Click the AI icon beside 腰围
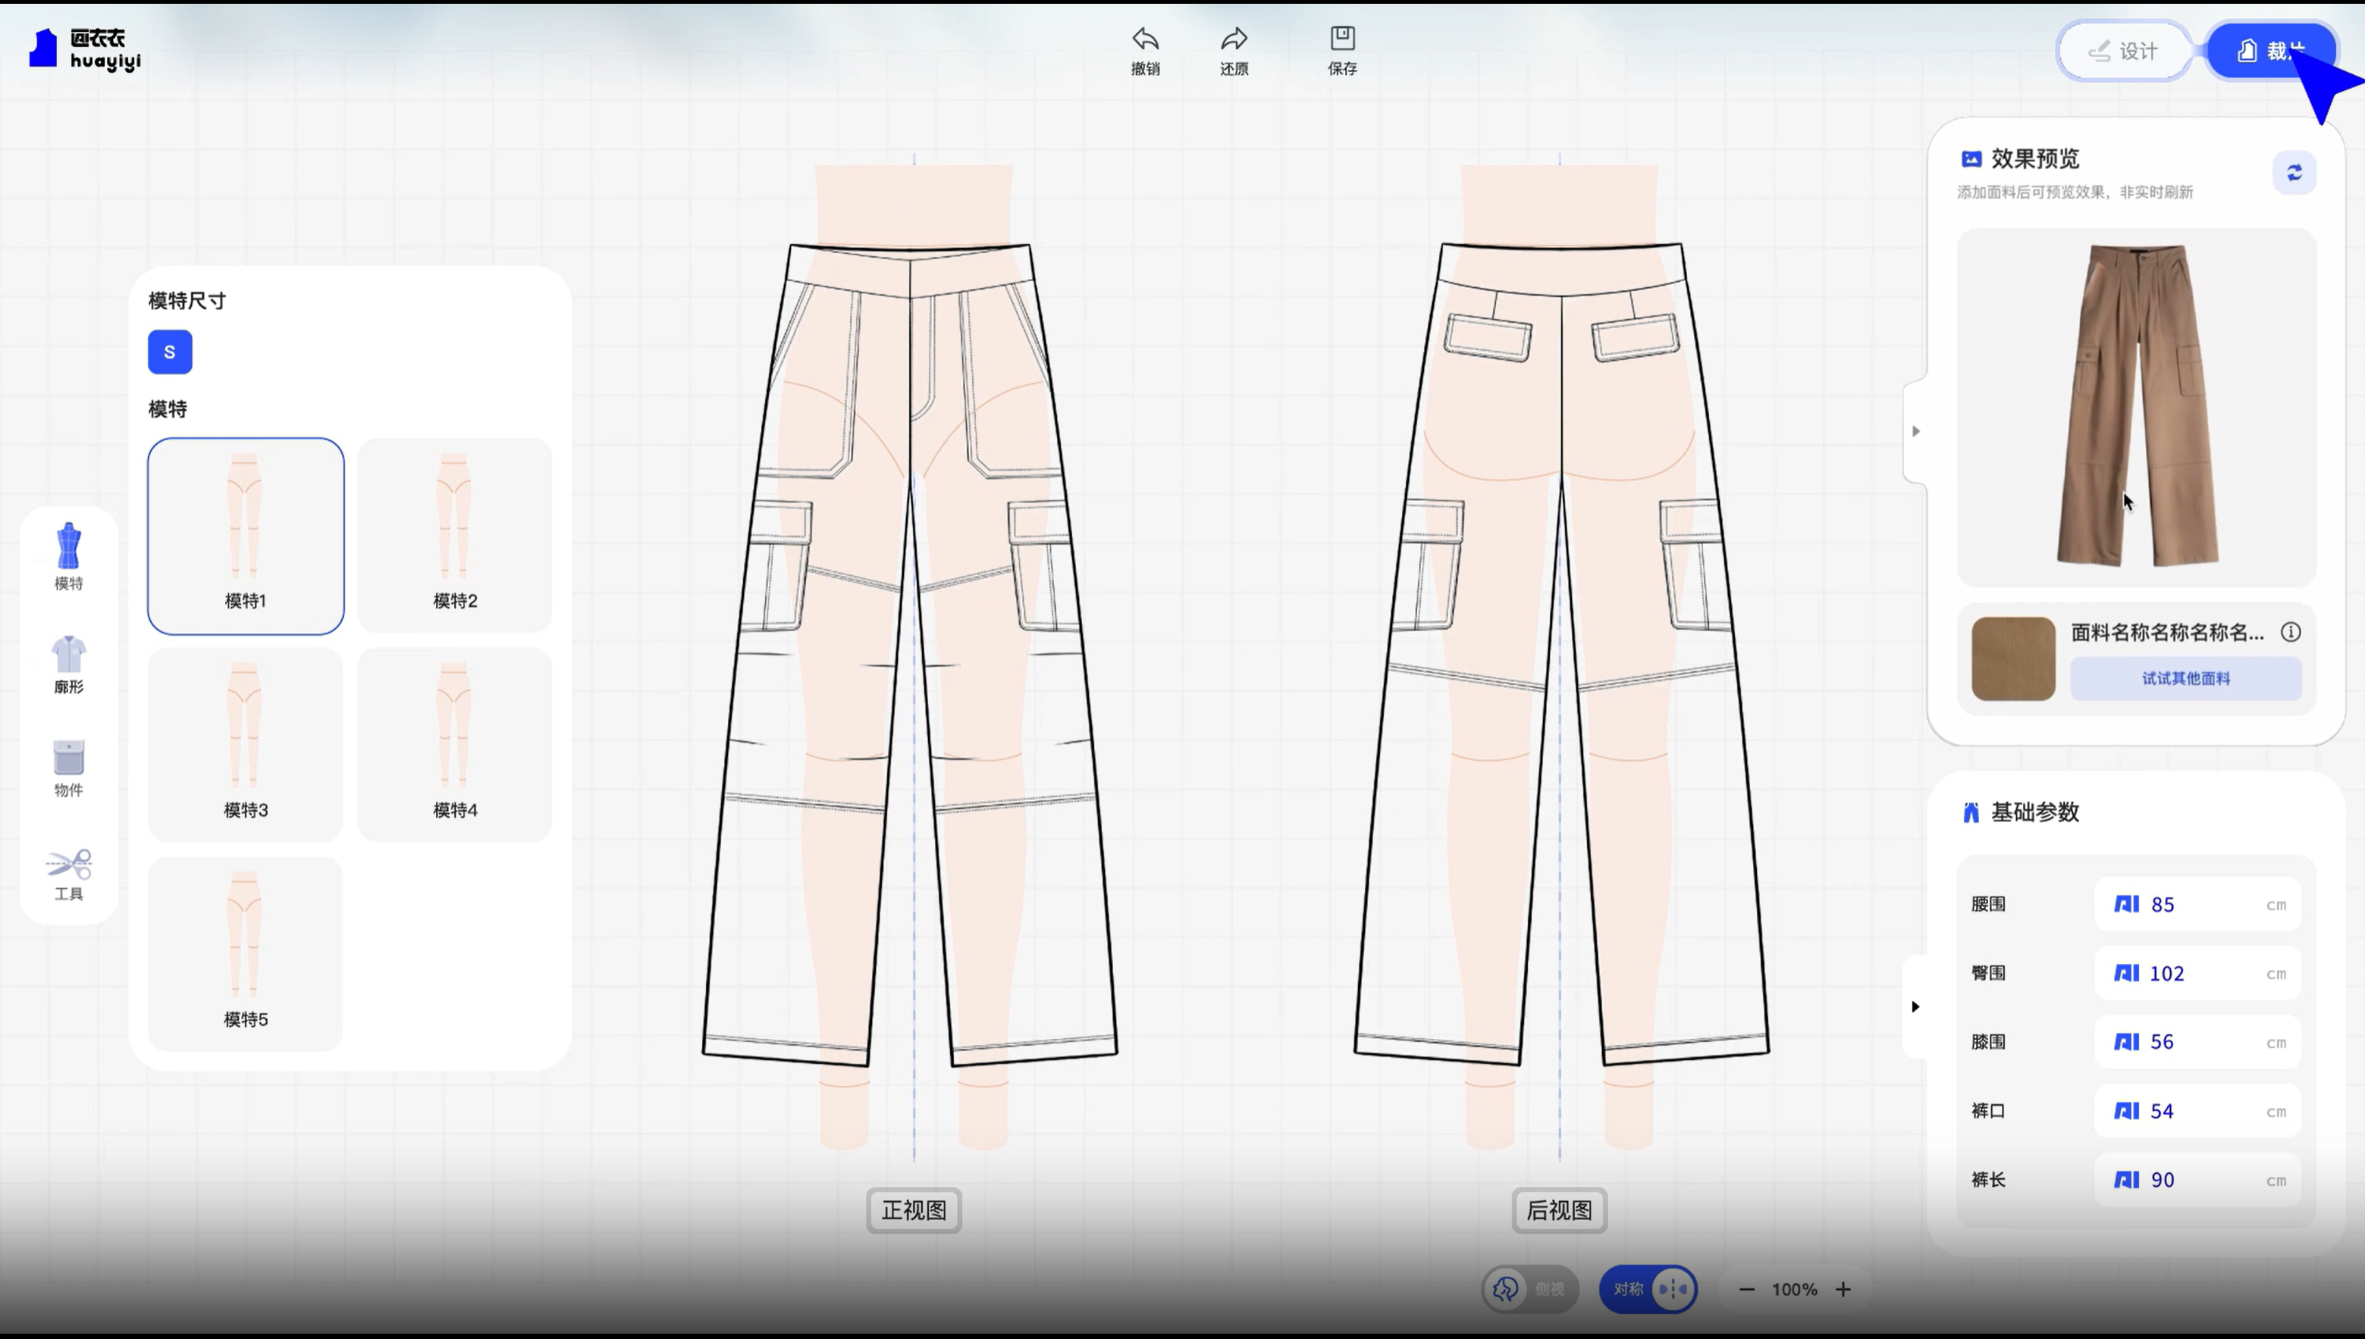 coord(2127,904)
